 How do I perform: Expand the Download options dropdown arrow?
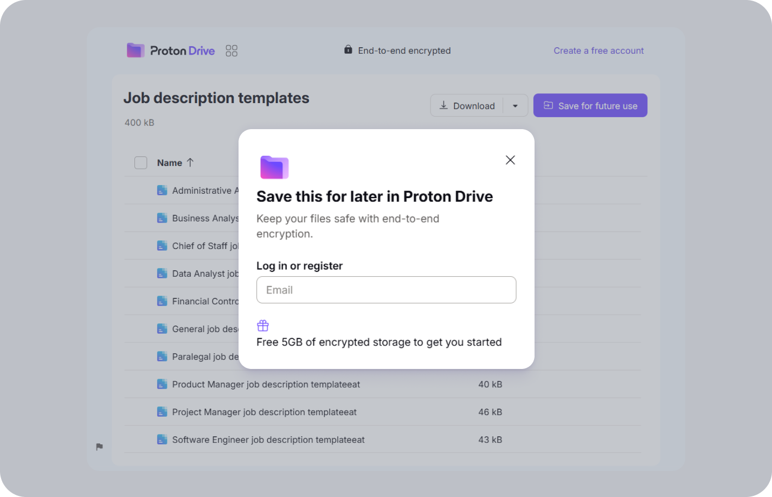pyautogui.click(x=516, y=106)
